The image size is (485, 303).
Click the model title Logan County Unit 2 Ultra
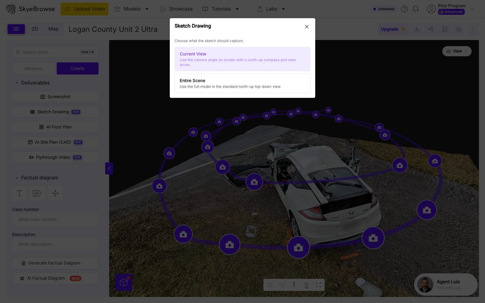pos(113,29)
